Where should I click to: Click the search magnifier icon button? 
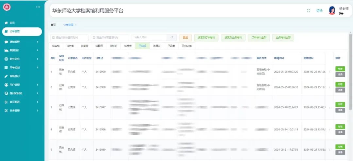click(x=172, y=37)
